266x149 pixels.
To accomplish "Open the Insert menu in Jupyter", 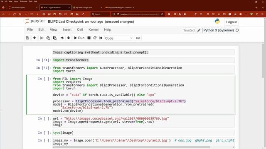I will click(x=67, y=29).
